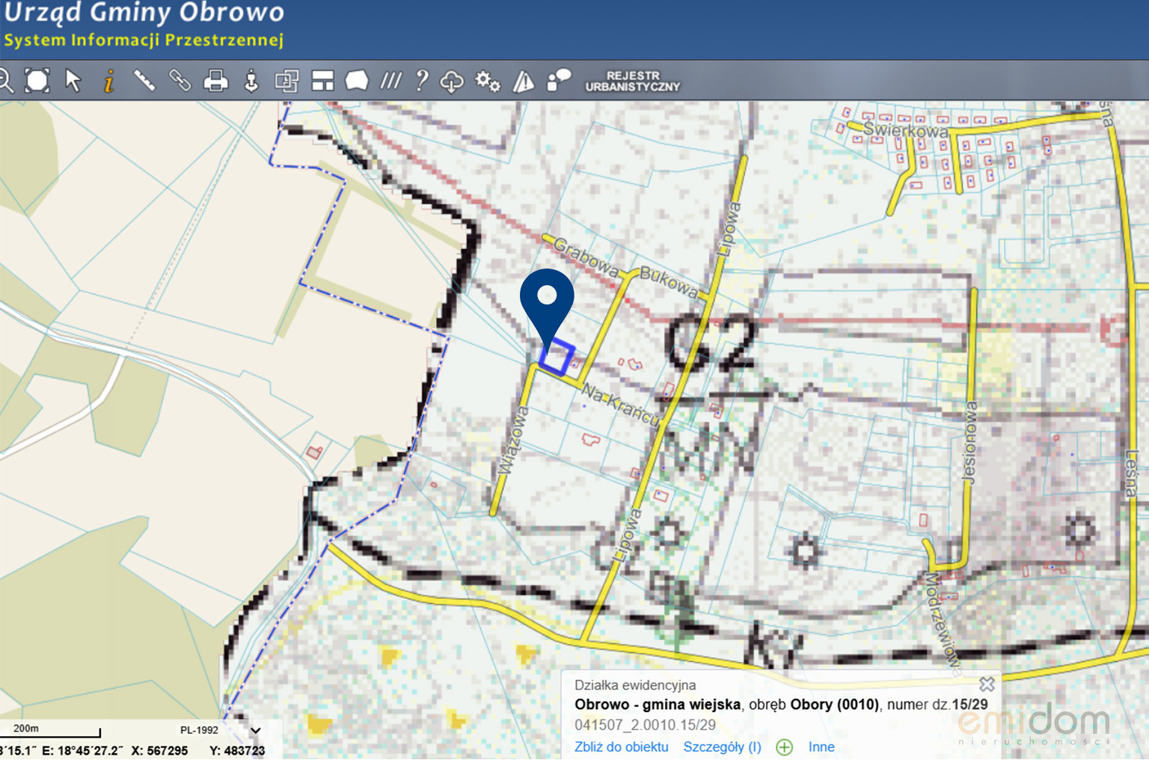Close the Działka ewidencyjna popup
Image resolution: width=1149 pixels, height=766 pixels.
click(x=987, y=684)
